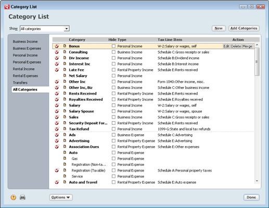Screen dimensions: 269x208
Task: Click the tax checkmark icon for Other Inc
Action: click(57, 82)
